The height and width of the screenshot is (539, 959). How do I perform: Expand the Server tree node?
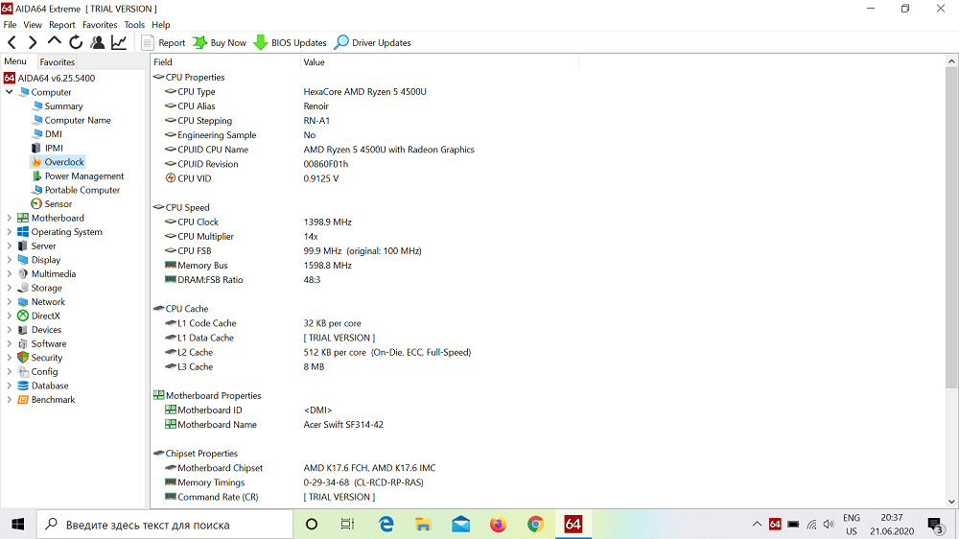[10, 246]
